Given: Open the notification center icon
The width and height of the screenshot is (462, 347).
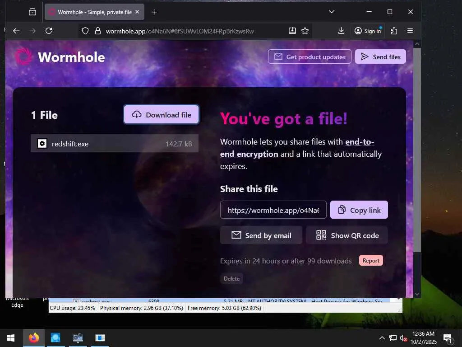Looking at the screenshot, I should [x=448, y=338].
